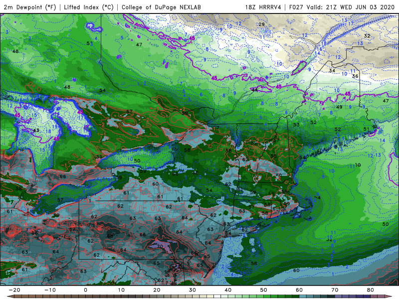Click the 34 dewpoint value on the map
The image size is (399, 299).
pos(332,70)
